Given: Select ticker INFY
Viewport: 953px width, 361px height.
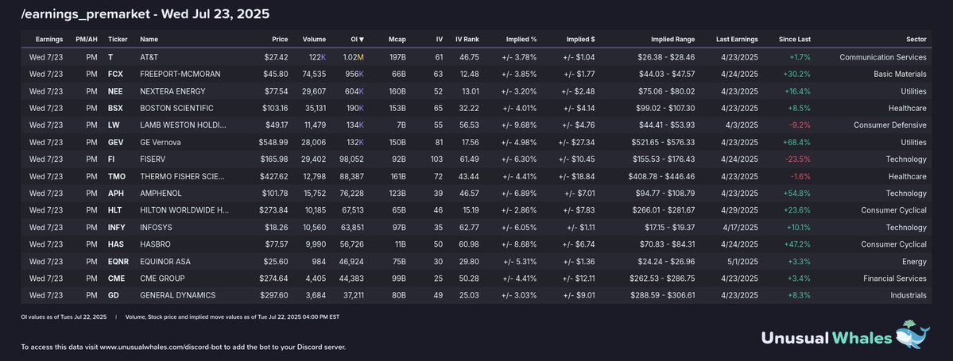Looking at the screenshot, I should 117,228.
